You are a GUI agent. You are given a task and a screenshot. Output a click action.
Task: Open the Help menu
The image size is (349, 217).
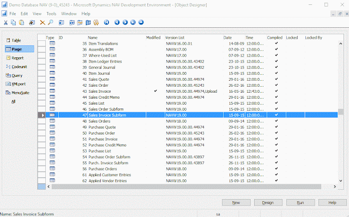(x=86, y=14)
